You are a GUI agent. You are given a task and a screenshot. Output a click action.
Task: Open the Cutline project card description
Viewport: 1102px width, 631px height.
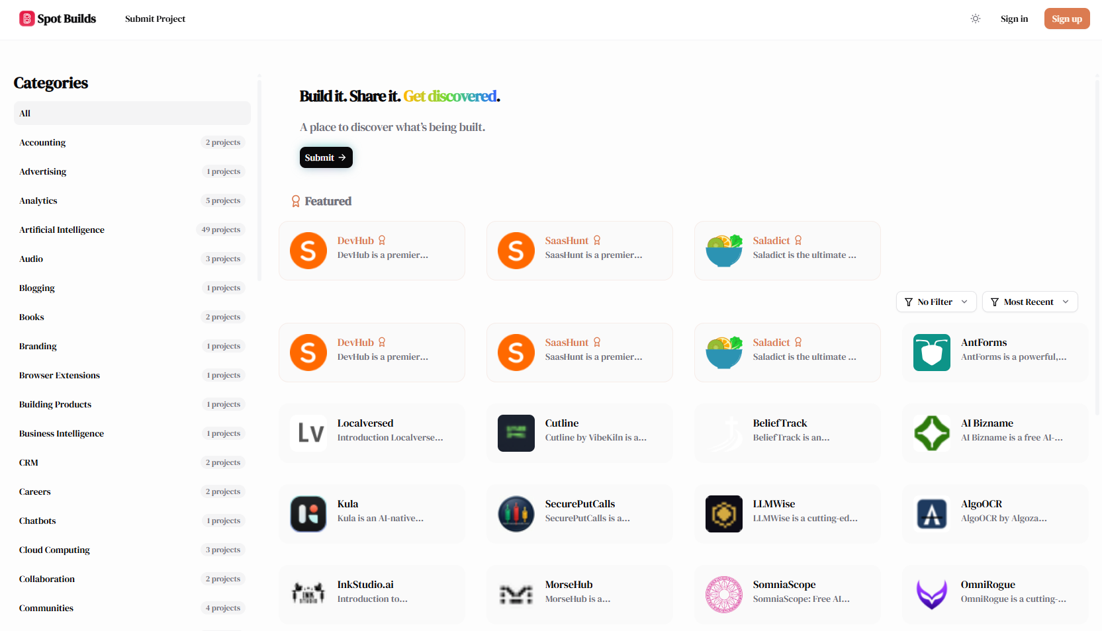596,438
